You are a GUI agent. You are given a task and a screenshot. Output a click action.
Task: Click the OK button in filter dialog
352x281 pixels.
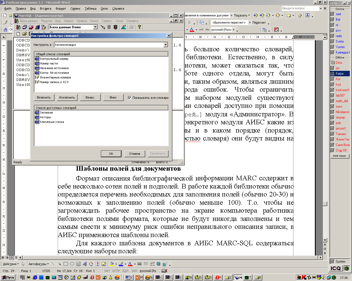[111, 154]
